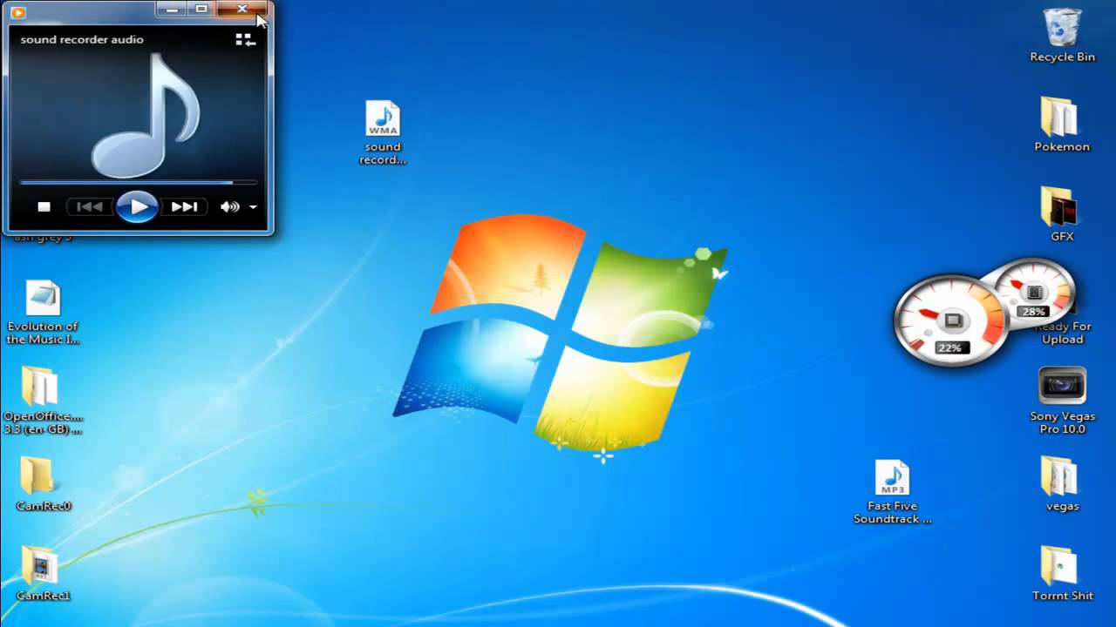Mute the media player volume
The image size is (1116, 627).
pos(229,207)
